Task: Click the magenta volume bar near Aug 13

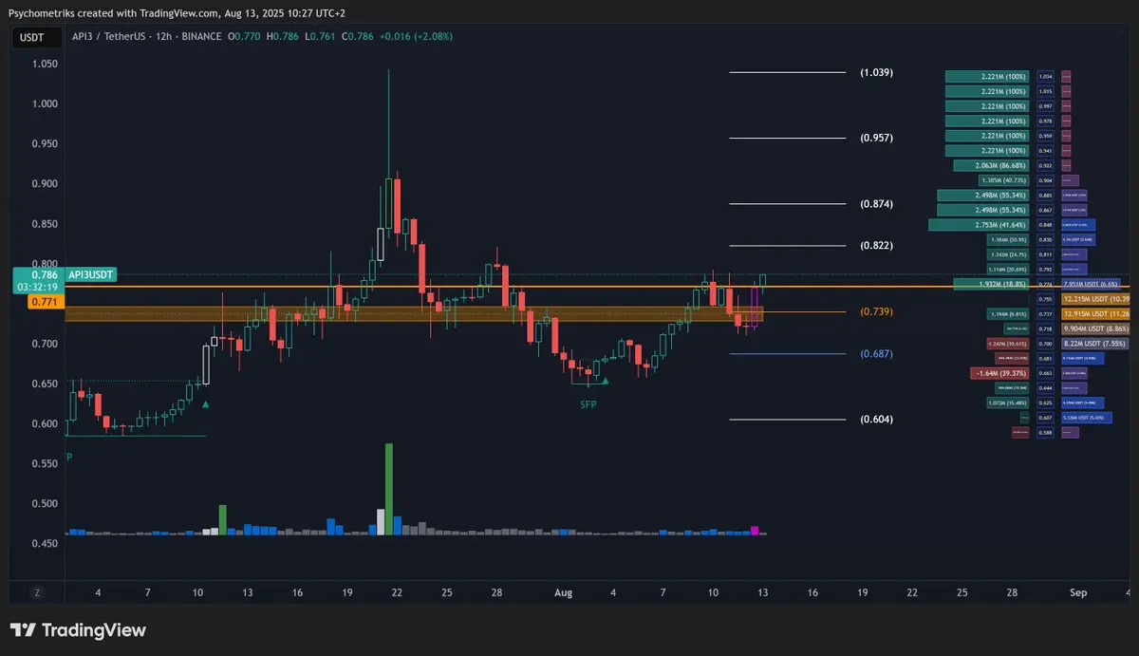Action: click(756, 531)
